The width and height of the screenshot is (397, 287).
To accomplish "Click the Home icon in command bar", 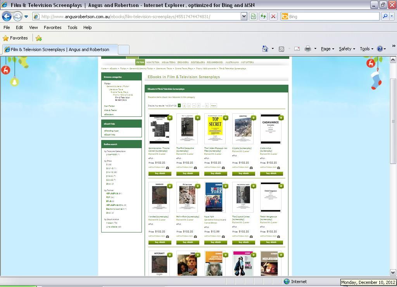I will 265,49.
